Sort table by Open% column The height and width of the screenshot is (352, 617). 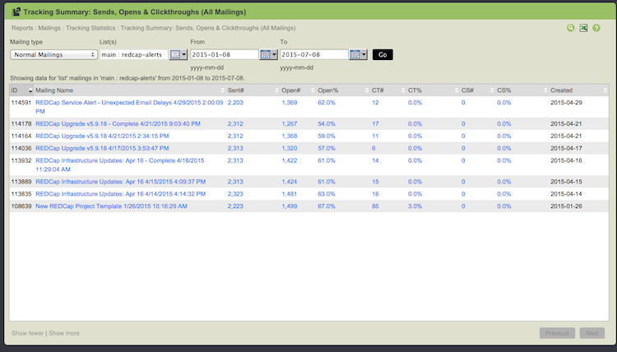point(344,90)
